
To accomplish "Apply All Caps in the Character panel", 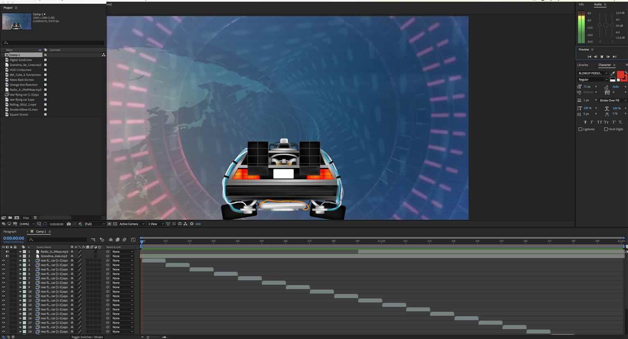I will (x=599, y=122).
